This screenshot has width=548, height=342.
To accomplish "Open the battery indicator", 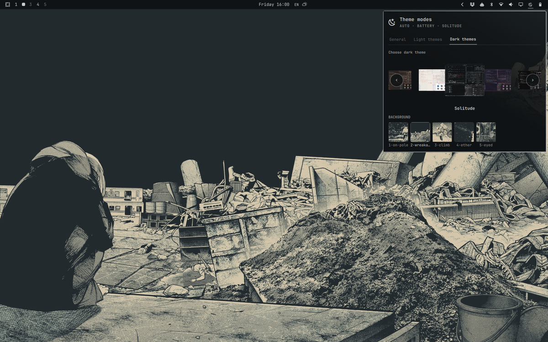I will pyautogui.click(x=540, y=5).
